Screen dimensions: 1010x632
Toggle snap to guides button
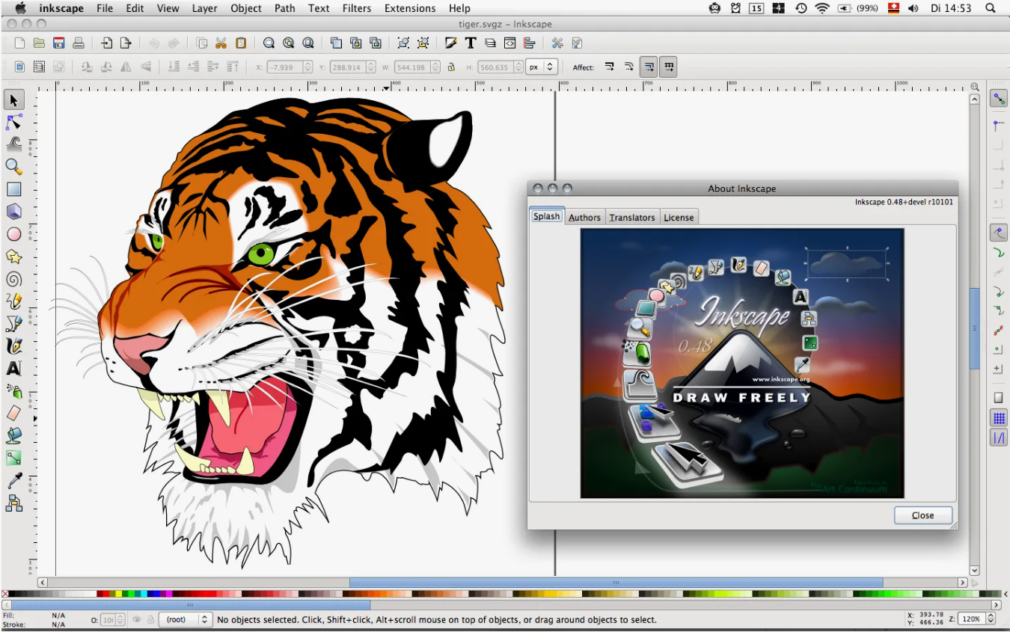[x=999, y=438]
